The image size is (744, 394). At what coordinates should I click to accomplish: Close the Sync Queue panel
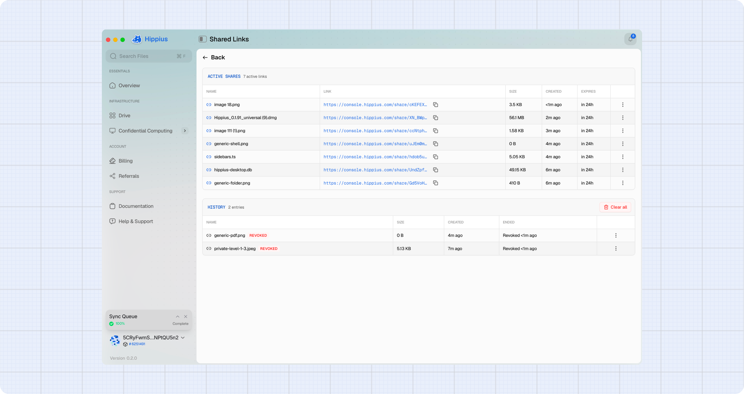point(186,317)
